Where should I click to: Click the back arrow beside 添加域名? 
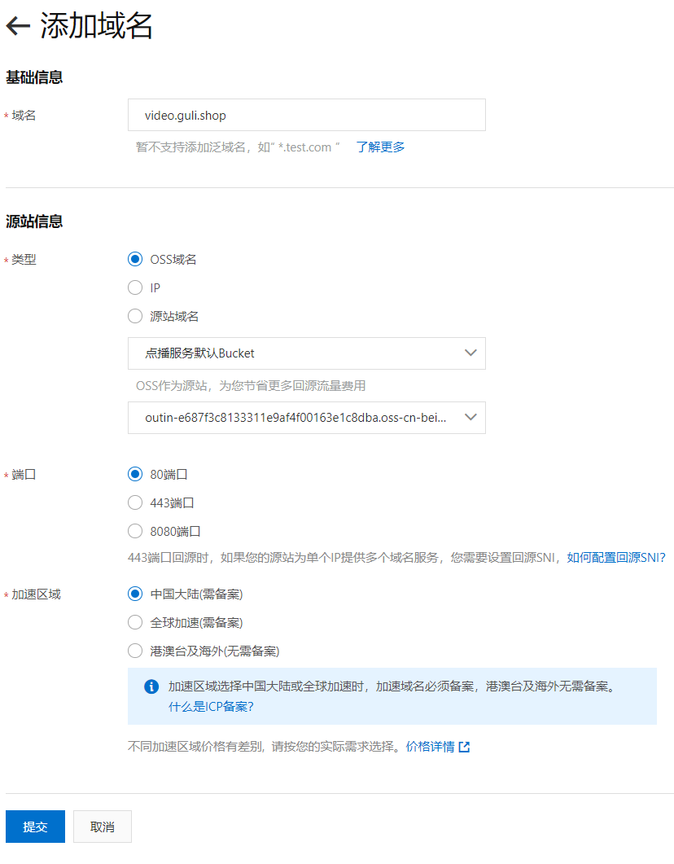[18, 27]
